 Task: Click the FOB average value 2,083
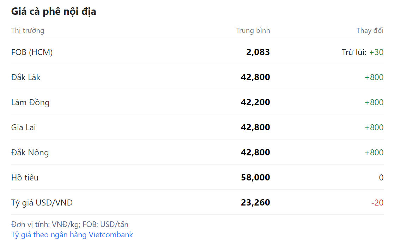tap(258, 52)
